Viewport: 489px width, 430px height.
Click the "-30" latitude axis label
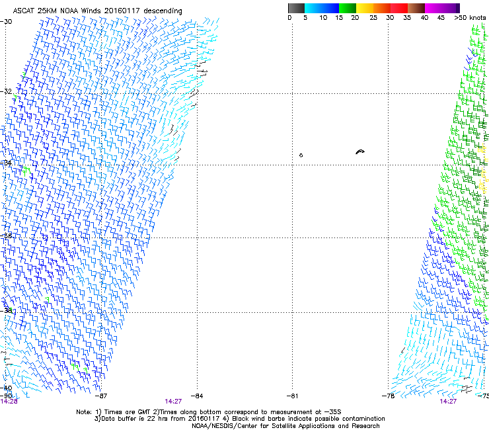point(6,22)
